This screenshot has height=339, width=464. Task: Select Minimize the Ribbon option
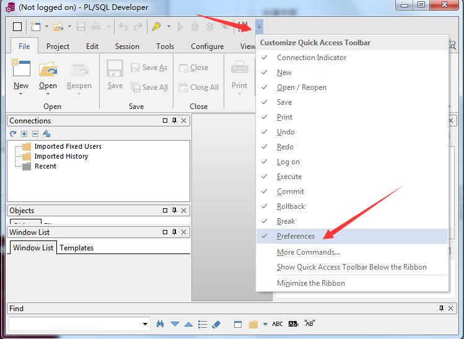[x=310, y=283]
